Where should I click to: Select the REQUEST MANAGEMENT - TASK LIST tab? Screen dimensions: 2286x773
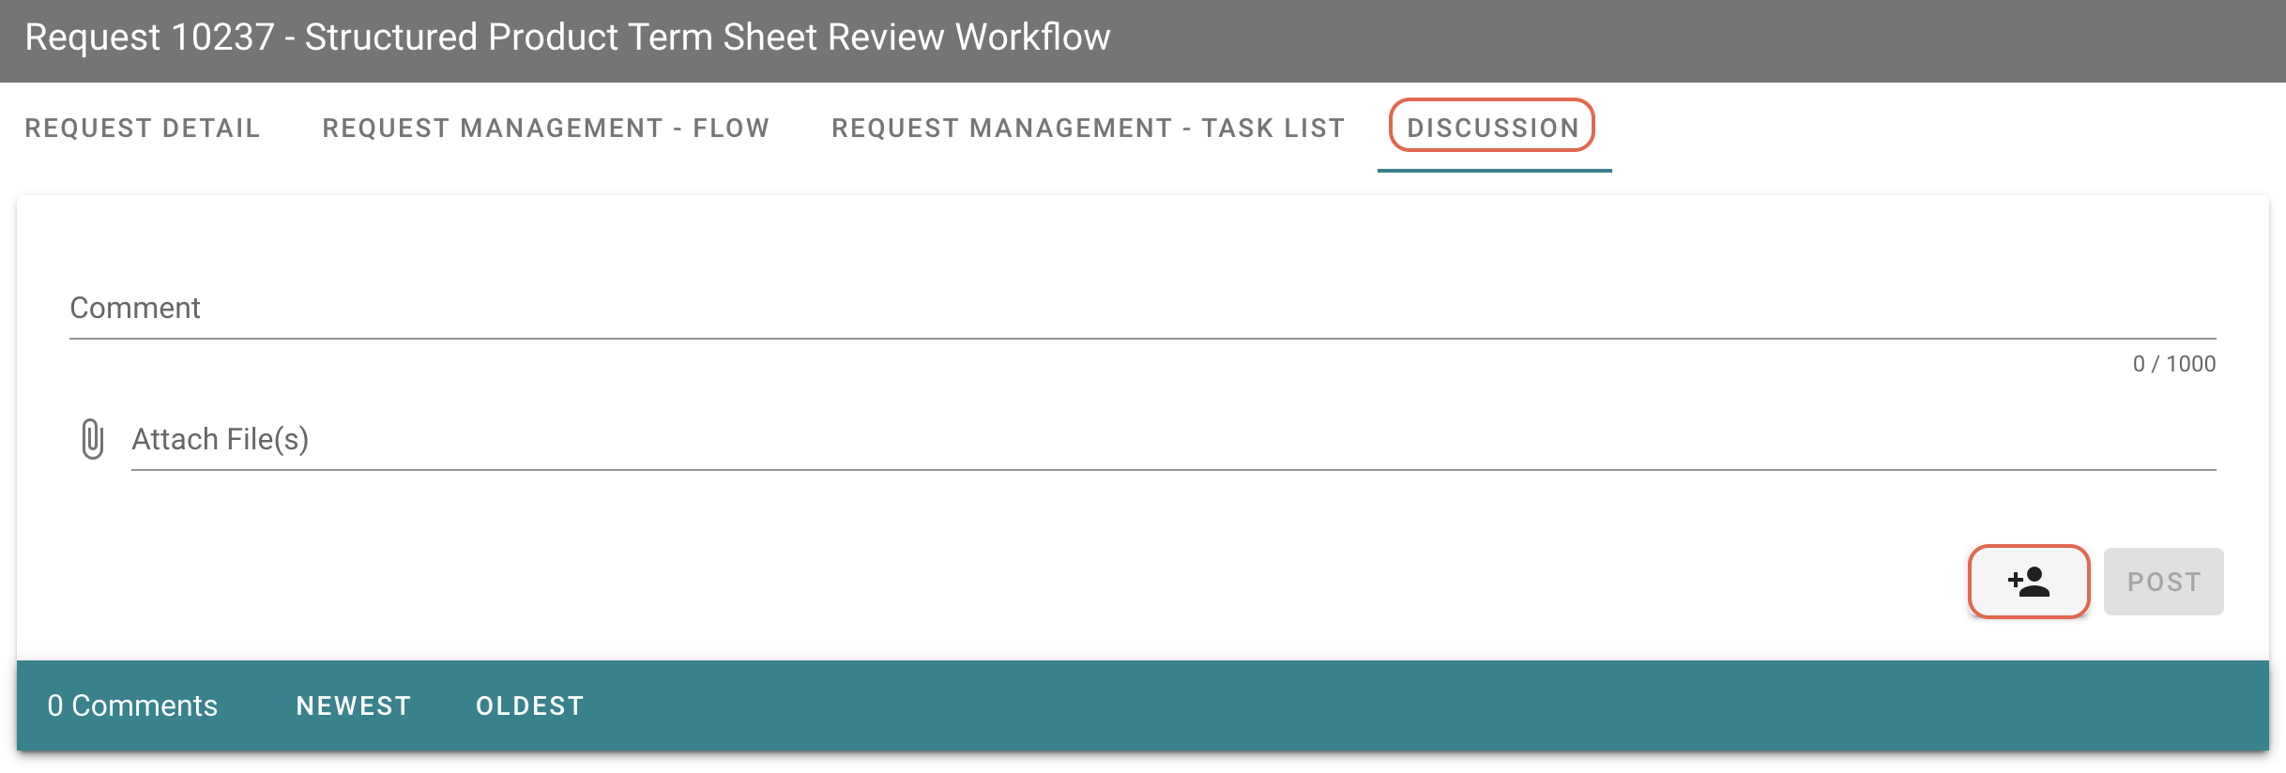[x=1088, y=128]
